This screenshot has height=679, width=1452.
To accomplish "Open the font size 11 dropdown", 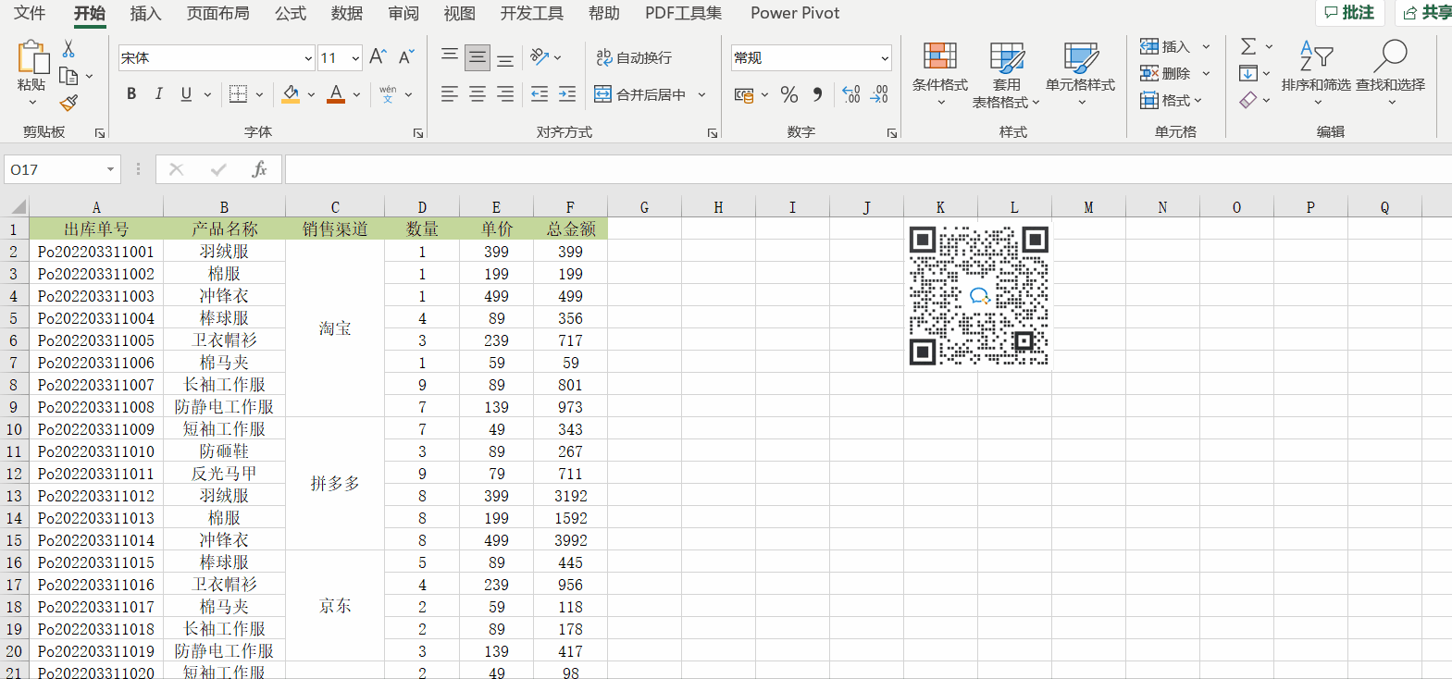I will click(355, 58).
